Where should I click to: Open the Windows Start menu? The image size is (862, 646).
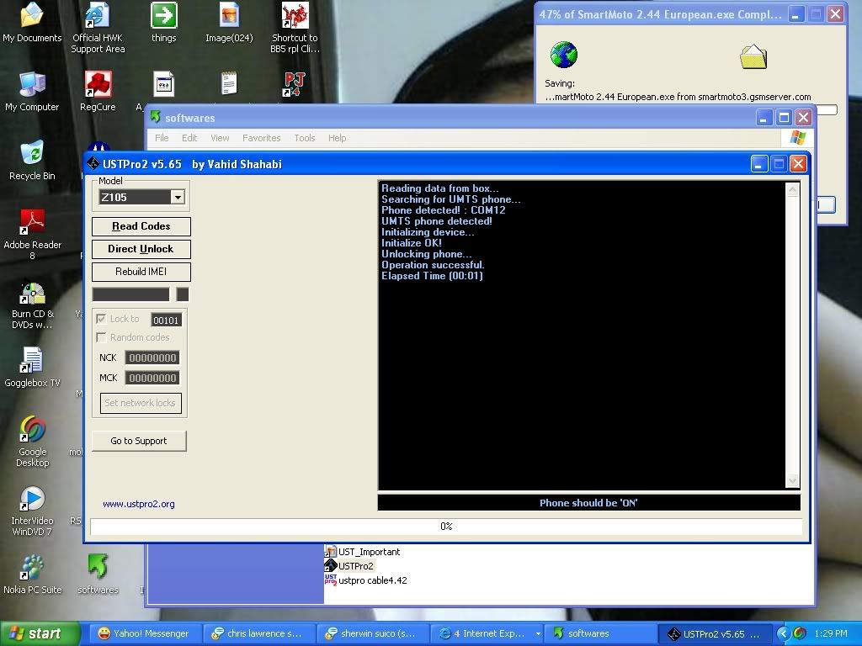point(40,633)
